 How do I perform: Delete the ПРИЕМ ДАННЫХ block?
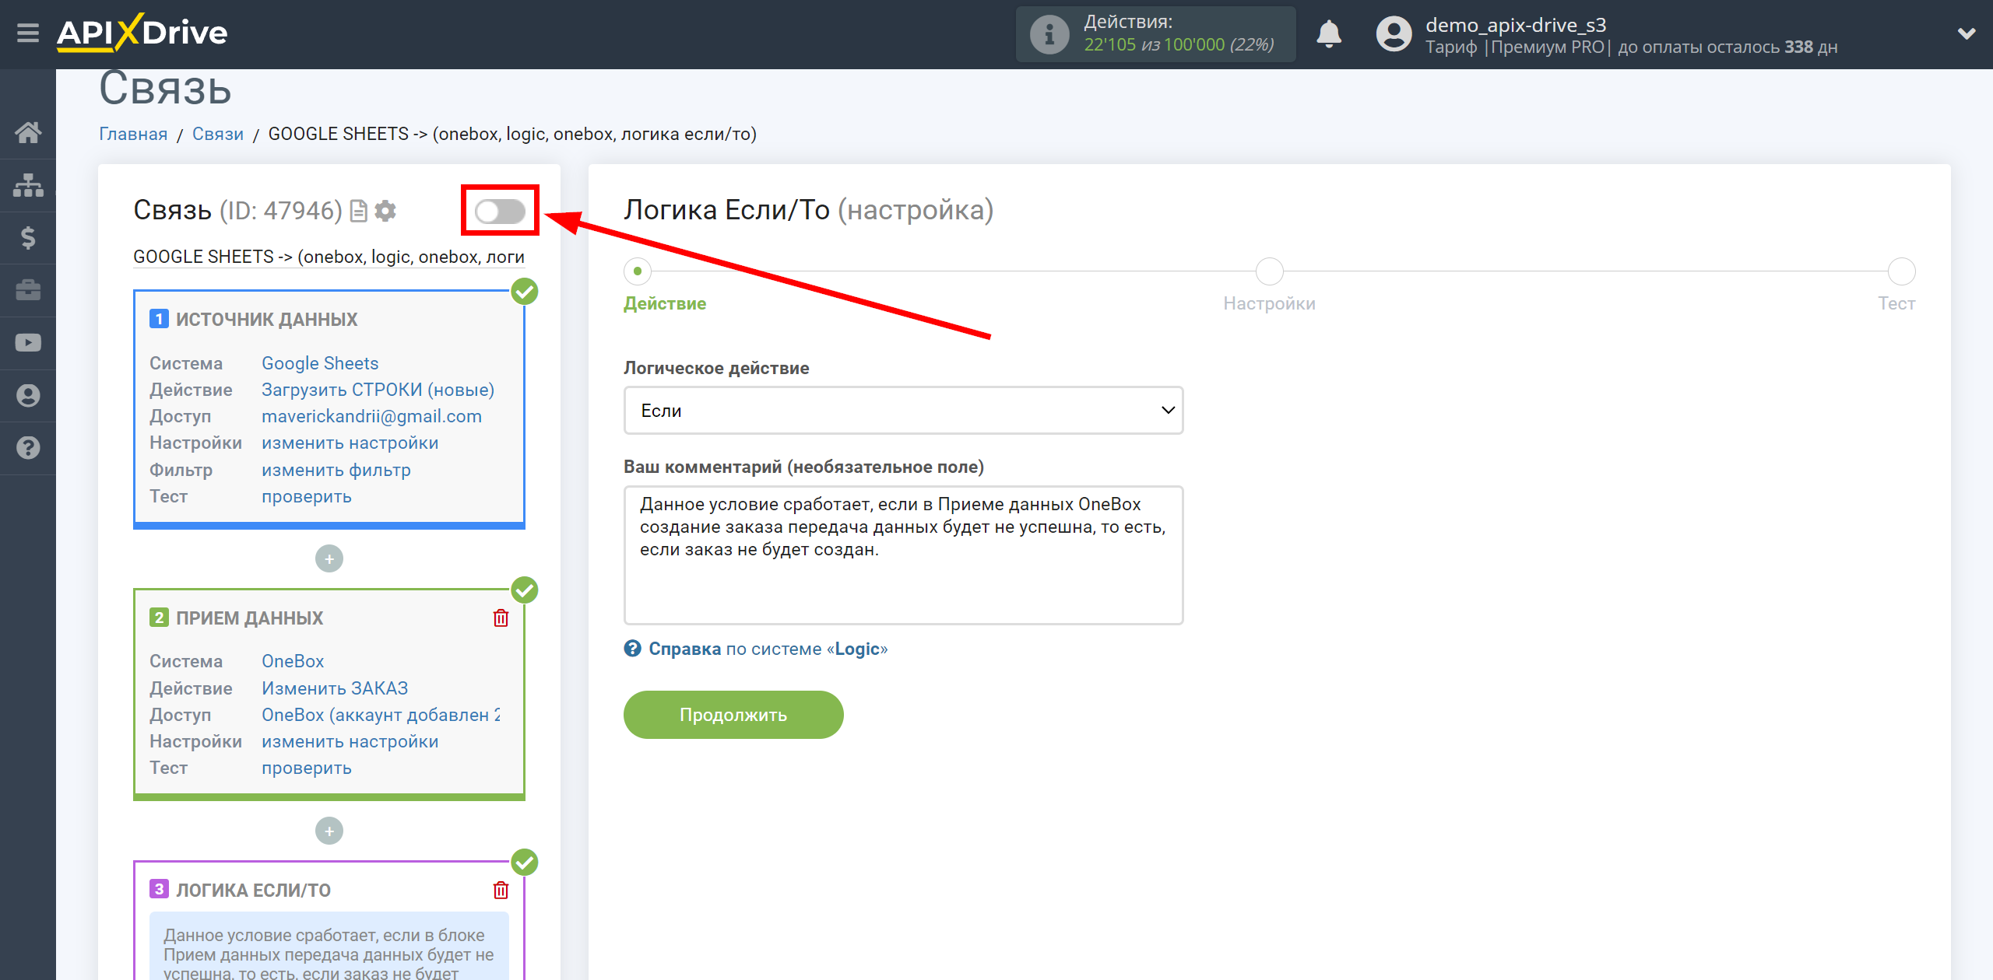(501, 618)
